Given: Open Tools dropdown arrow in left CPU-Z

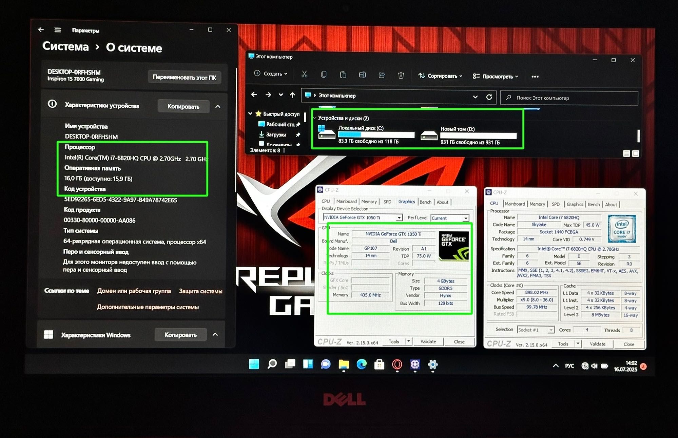Looking at the screenshot, I should [x=409, y=341].
